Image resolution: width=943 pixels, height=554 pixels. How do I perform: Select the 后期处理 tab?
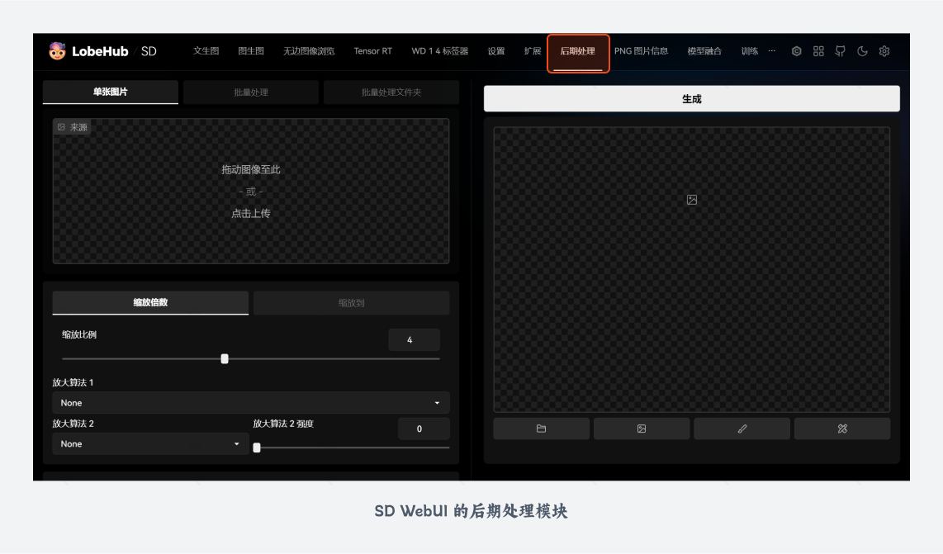click(x=578, y=52)
